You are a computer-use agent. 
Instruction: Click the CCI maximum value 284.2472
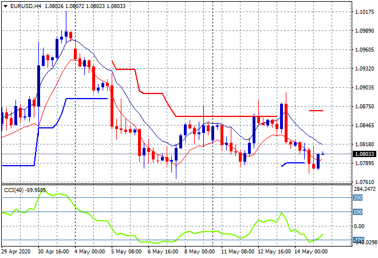click(365, 189)
